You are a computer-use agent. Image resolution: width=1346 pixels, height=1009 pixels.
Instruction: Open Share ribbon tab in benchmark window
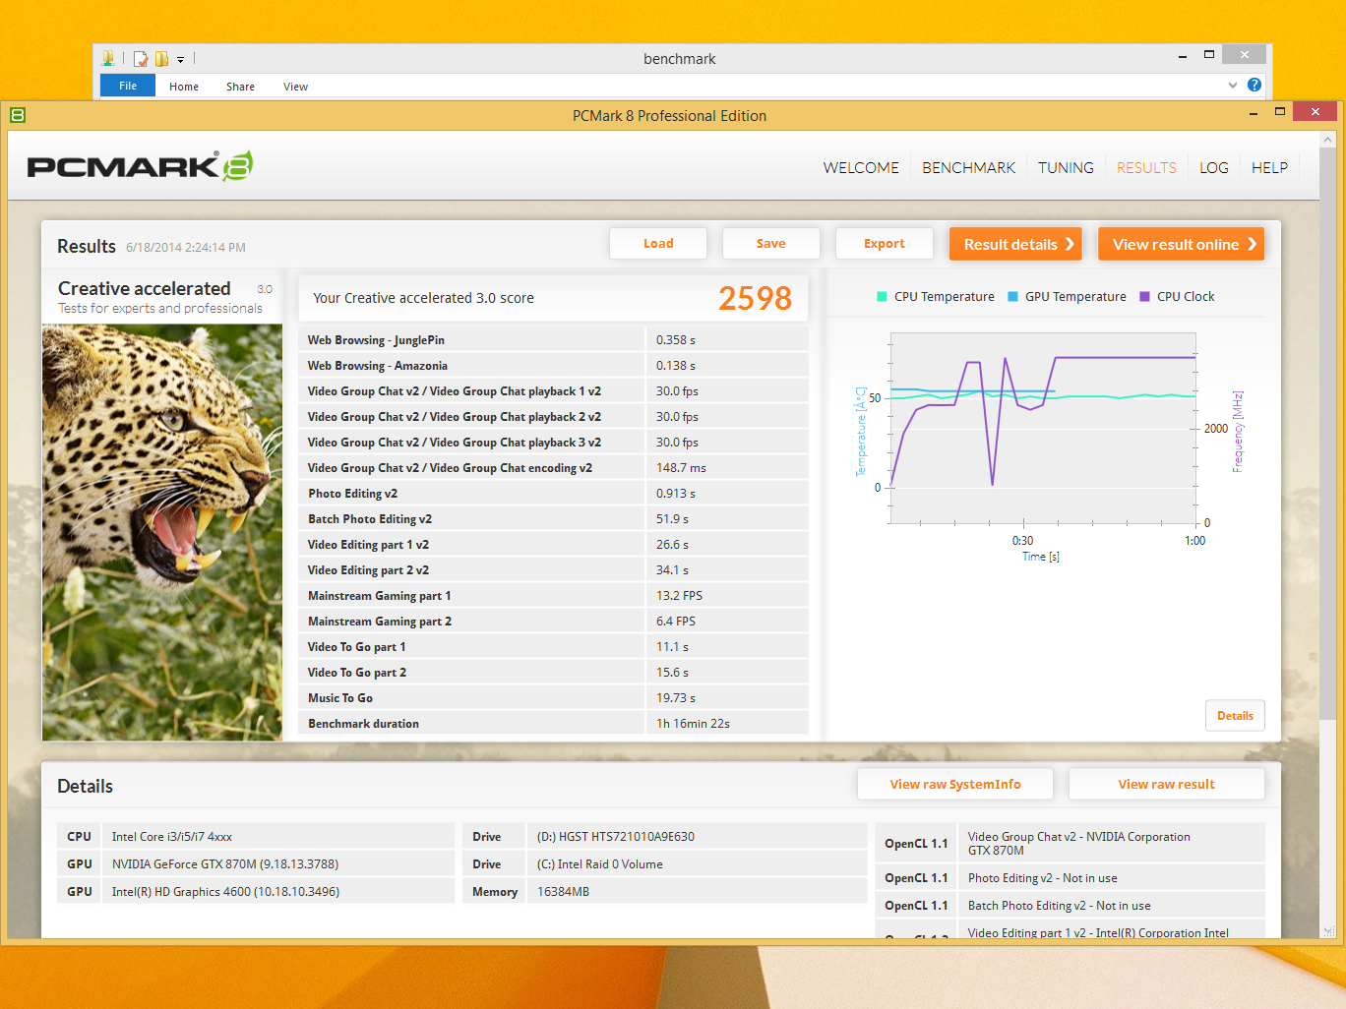point(240,87)
